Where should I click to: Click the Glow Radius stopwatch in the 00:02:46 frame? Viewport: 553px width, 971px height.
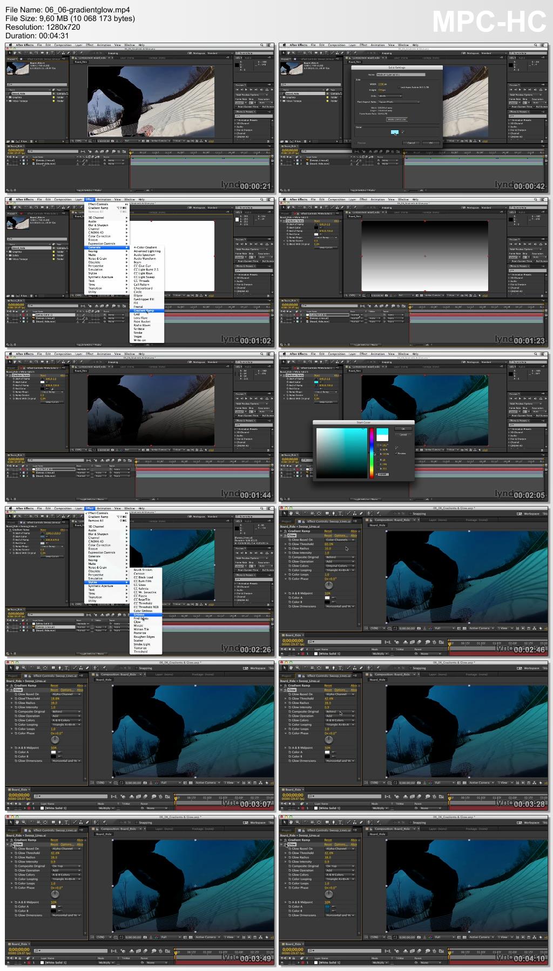point(289,548)
